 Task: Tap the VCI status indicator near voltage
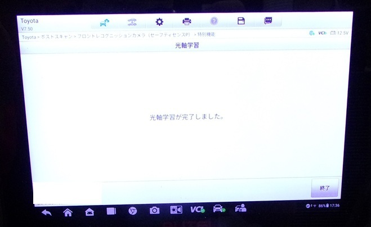pos(322,33)
